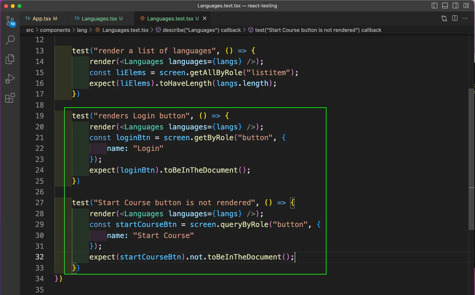Image resolution: width=475 pixels, height=295 pixels.
Task: Click the liElems variable on line 15
Action: [x=131, y=72]
